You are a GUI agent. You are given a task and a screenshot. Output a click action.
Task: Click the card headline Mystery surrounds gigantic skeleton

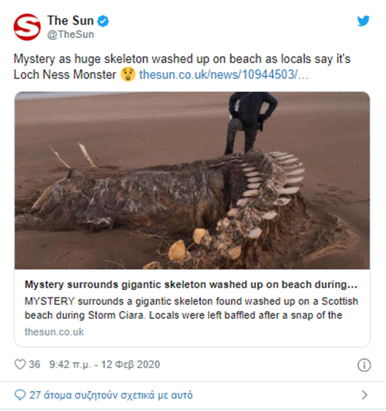click(x=191, y=285)
